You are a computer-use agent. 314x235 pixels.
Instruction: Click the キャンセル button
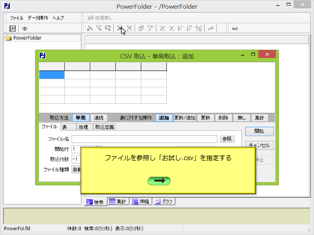click(x=260, y=145)
